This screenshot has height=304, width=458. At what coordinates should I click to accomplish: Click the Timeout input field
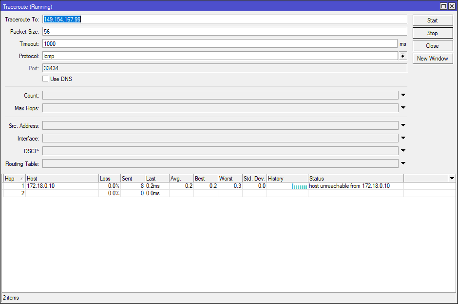(220, 44)
